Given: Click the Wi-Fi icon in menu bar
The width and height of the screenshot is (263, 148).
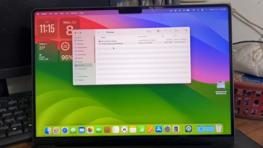Looking at the screenshot, I should click(194, 10).
